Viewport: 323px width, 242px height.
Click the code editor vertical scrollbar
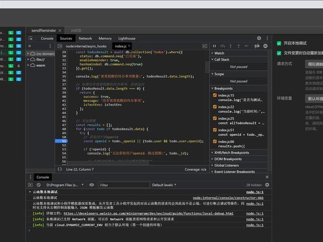point(207,67)
